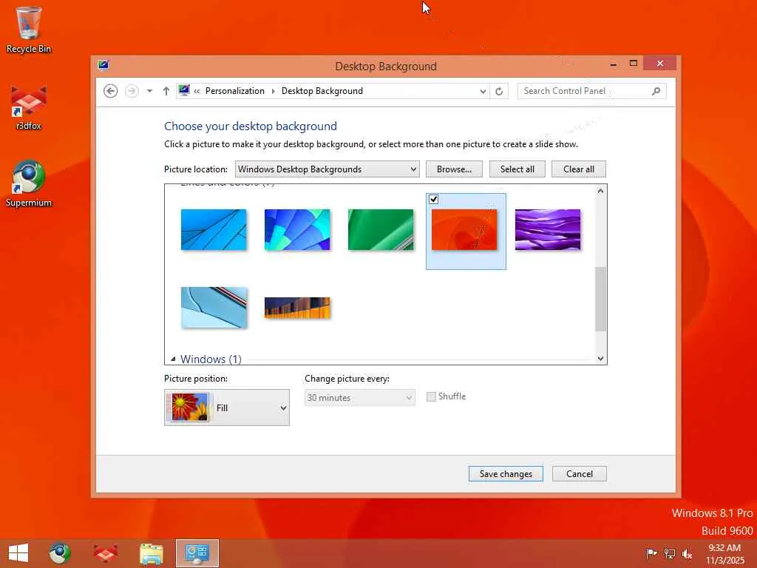This screenshot has height=568, width=757.
Task: Collapse the Windows (1) group
Action: tap(173, 359)
